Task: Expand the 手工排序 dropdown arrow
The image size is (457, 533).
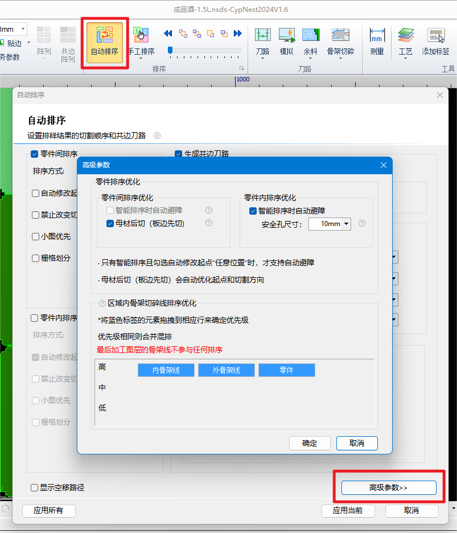Action: [141, 59]
